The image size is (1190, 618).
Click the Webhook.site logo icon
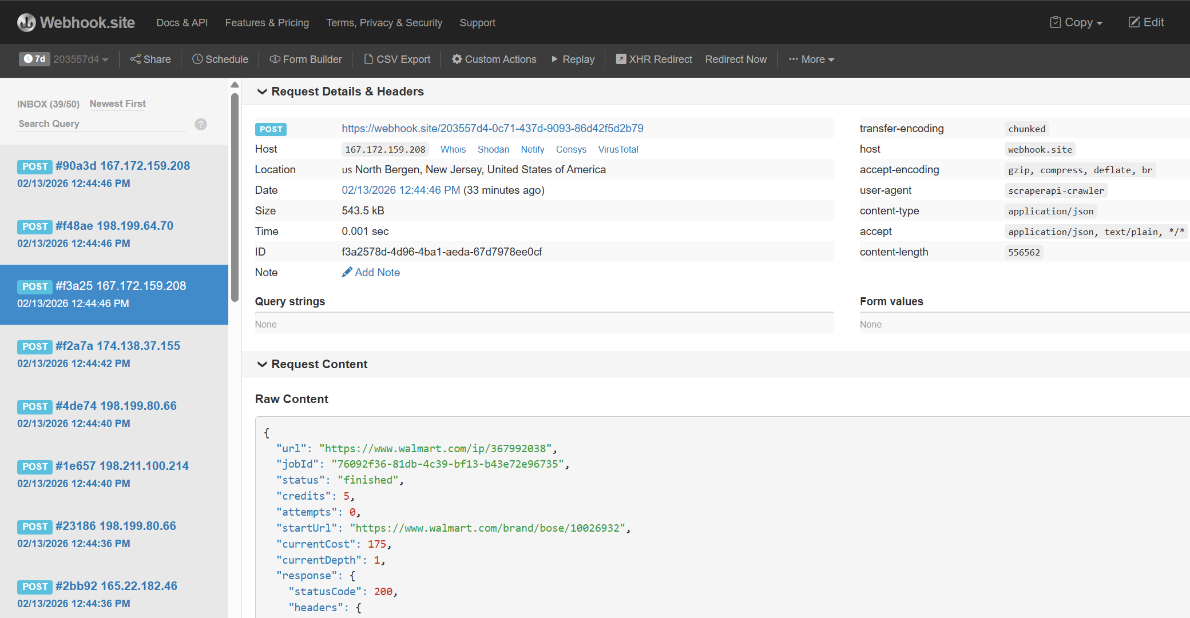pyautogui.click(x=26, y=22)
